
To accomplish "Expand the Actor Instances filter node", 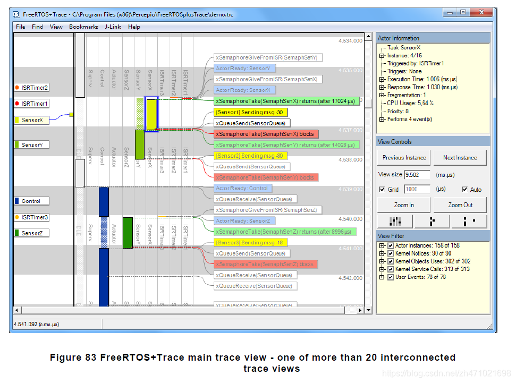I will pos(382,245).
